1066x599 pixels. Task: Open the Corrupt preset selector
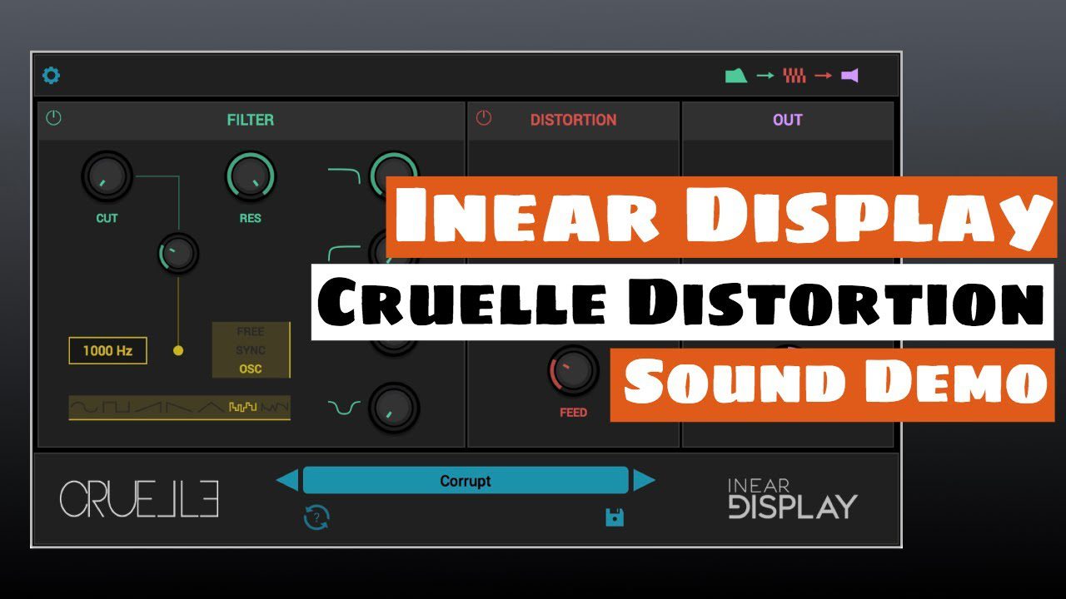pyautogui.click(x=466, y=481)
